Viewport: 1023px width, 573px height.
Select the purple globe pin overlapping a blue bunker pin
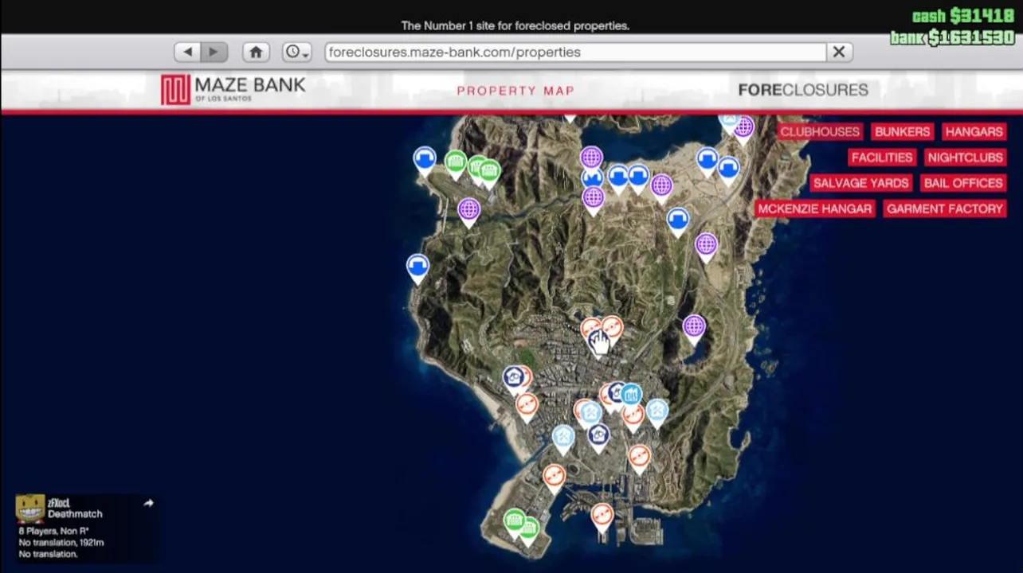(x=591, y=158)
